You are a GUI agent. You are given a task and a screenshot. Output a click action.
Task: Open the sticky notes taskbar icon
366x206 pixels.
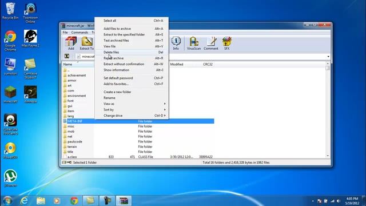tap(90, 201)
